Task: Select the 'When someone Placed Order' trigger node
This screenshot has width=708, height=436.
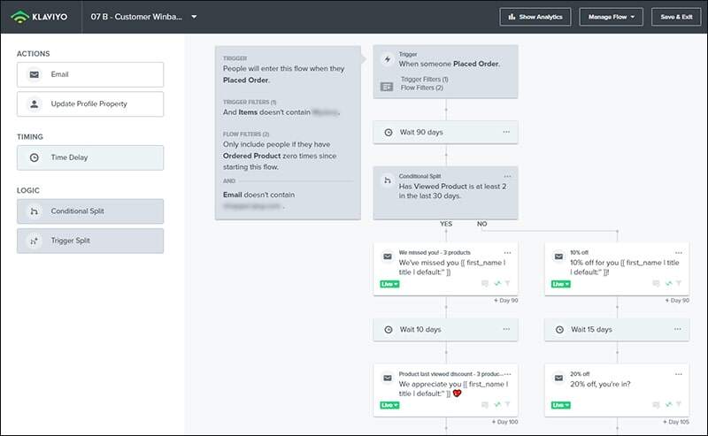Action: [x=445, y=72]
